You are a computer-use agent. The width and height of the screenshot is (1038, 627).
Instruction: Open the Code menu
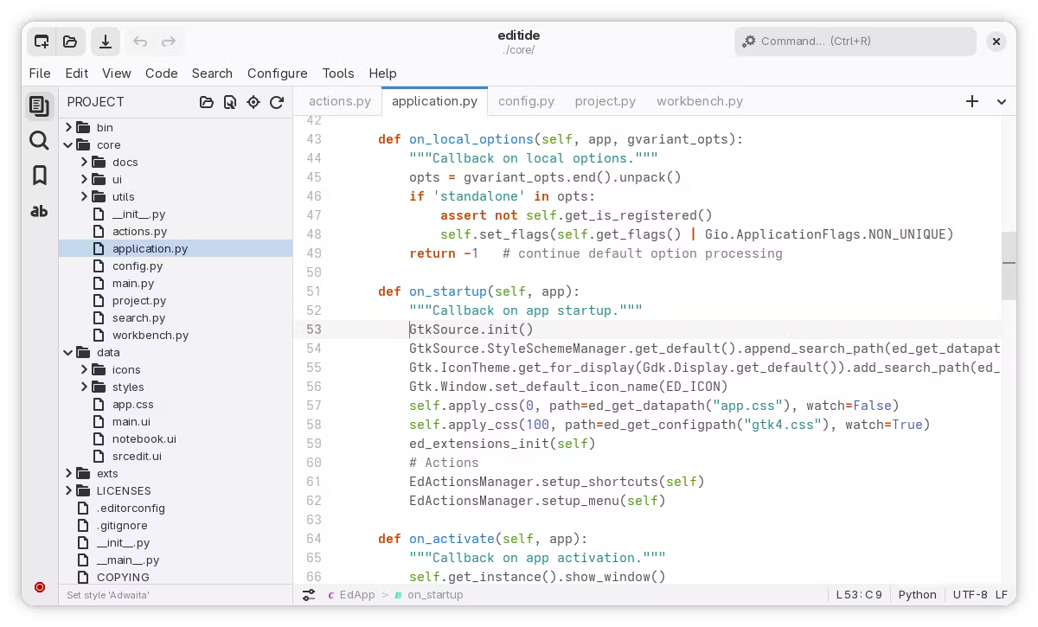click(161, 74)
